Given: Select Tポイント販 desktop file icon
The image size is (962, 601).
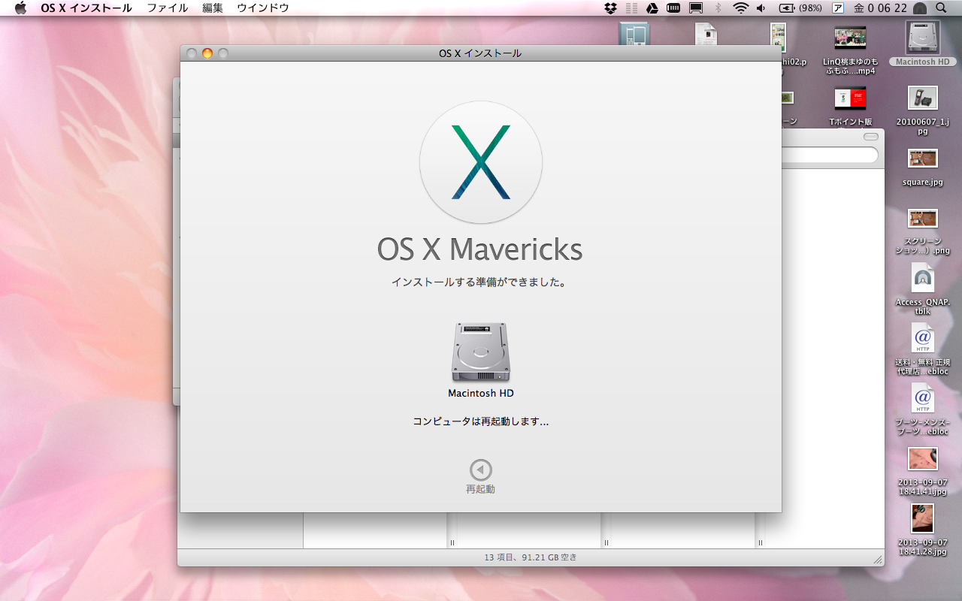Looking at the screenshot, I should (x=850, y=98).
